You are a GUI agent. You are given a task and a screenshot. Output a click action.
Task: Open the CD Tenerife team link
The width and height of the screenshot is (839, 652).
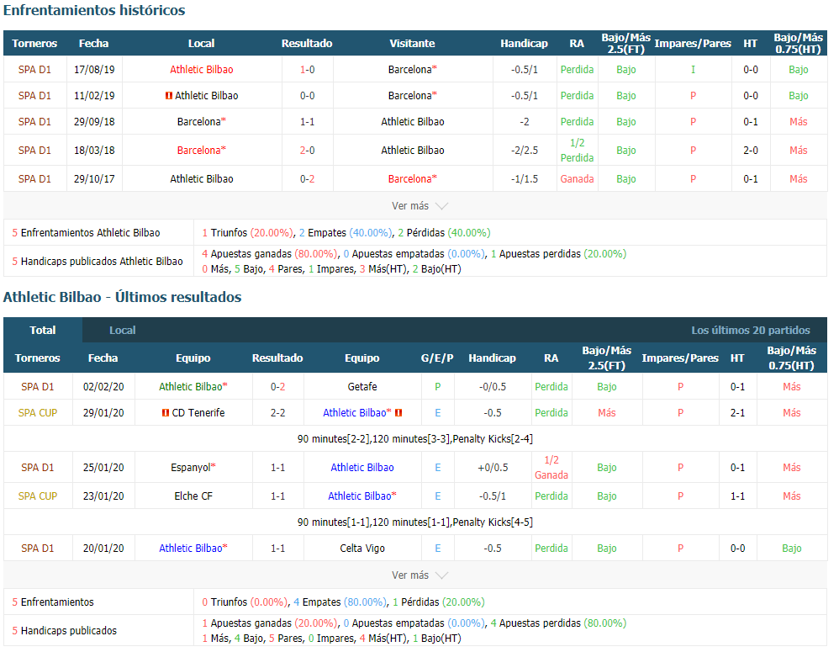tap(198, 413)
